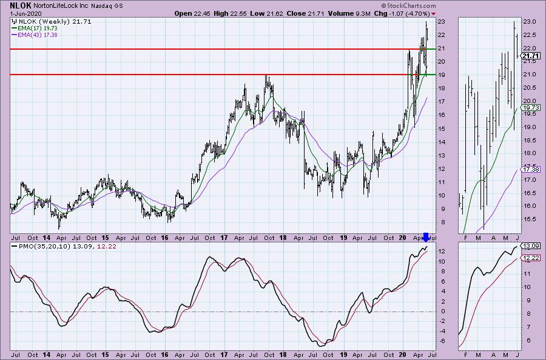Click the High 22.55 value
The height and width of the screenshot is (360, 546).
[x=229, y=13]
